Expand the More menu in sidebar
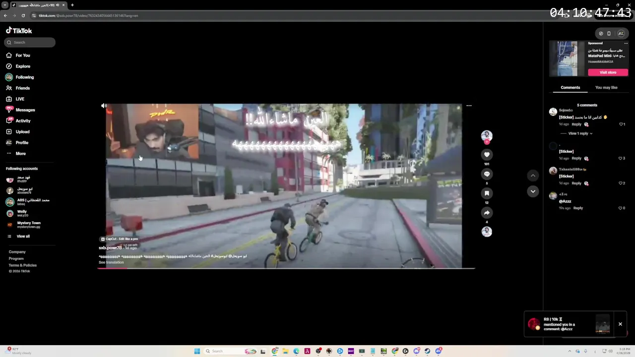Viewport: 635px width, 357px height. [x=16, y=153]
